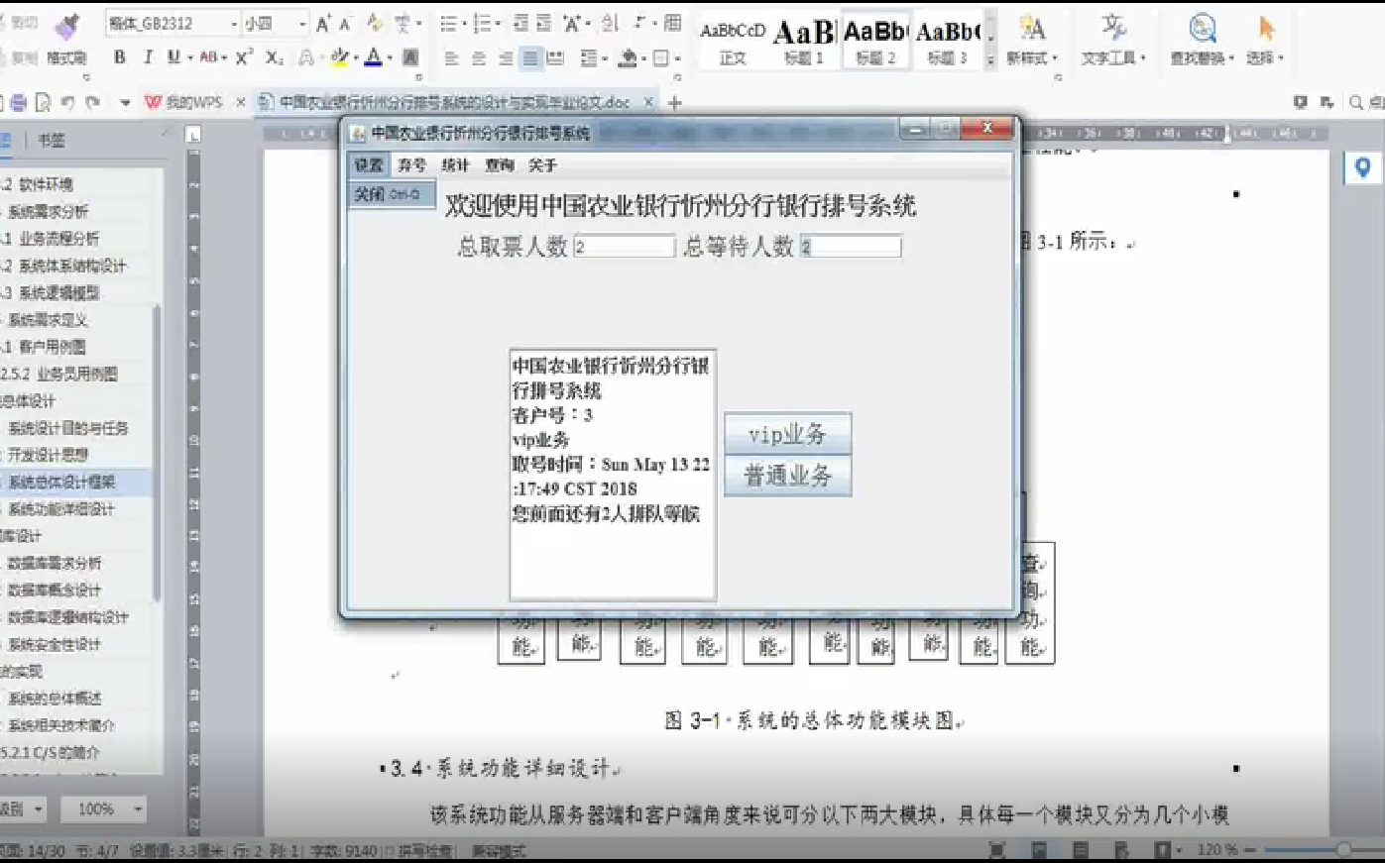
Task: Toggle the justify alignment button
Action: [x=530, y=58]
